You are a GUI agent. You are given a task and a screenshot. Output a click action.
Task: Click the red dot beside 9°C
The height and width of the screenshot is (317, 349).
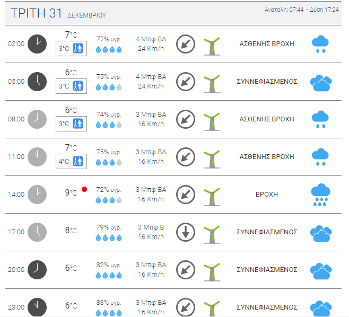[x=84, y=189]
